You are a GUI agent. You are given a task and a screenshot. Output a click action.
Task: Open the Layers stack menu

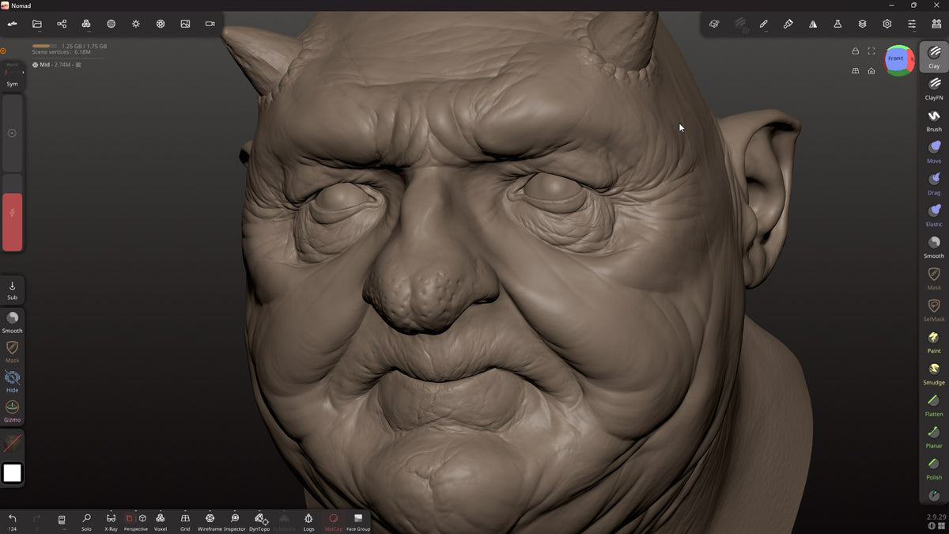coord(862,24)
